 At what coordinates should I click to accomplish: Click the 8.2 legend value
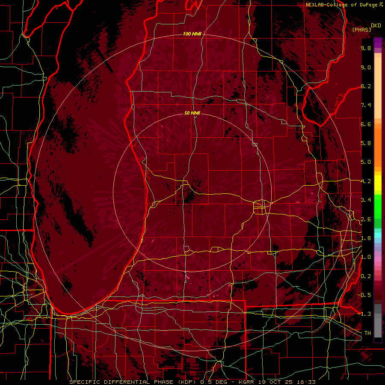(366, 86)
